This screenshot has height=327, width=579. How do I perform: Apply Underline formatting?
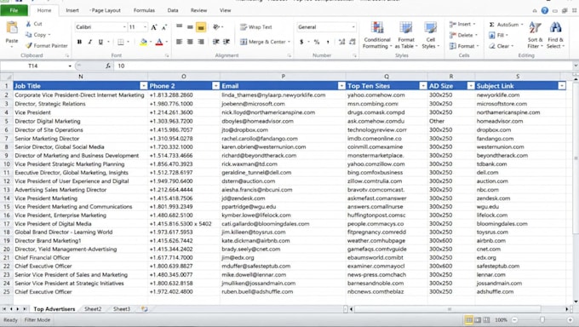(x=100, y=42)
